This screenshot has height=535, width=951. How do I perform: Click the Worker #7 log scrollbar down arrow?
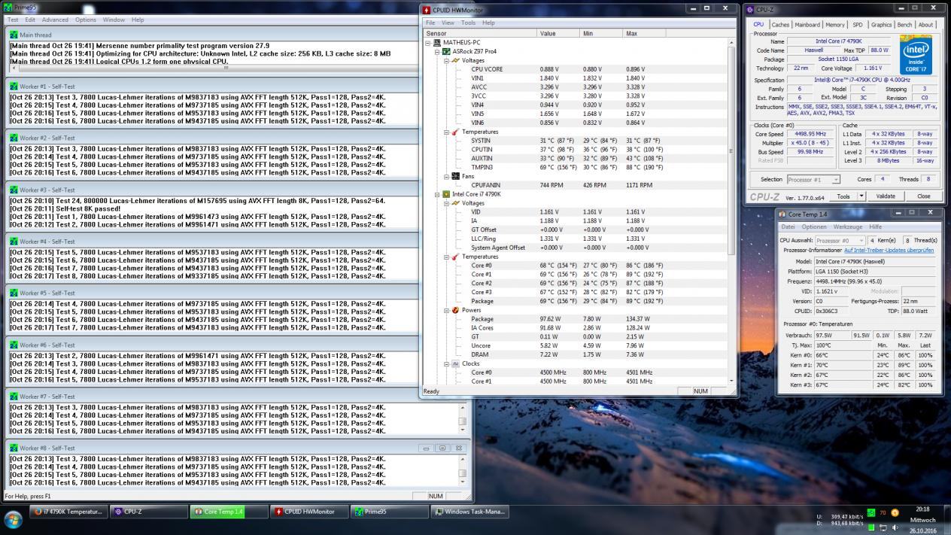(x=463, y=430)
